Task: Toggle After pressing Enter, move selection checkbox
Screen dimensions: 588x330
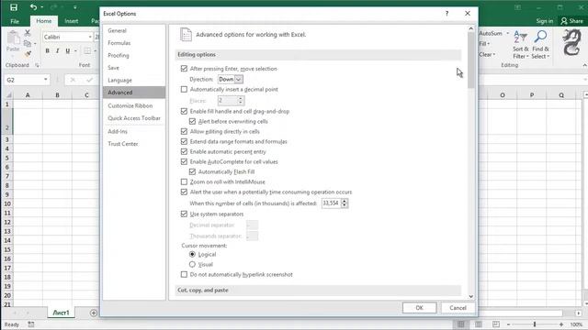Action: coord(184,69)
